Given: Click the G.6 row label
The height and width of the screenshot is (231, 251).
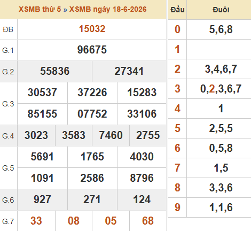Looking at the screenshot, I should tap(8, 200).
